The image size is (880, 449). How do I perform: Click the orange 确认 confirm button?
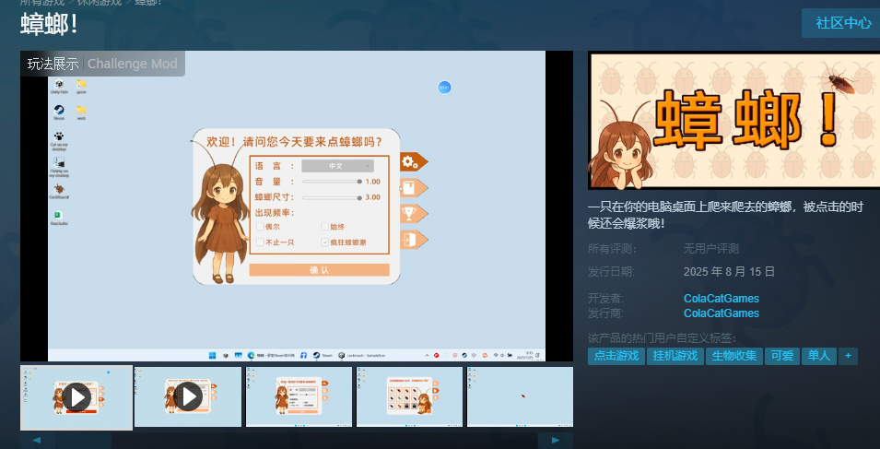coord(320,270)
